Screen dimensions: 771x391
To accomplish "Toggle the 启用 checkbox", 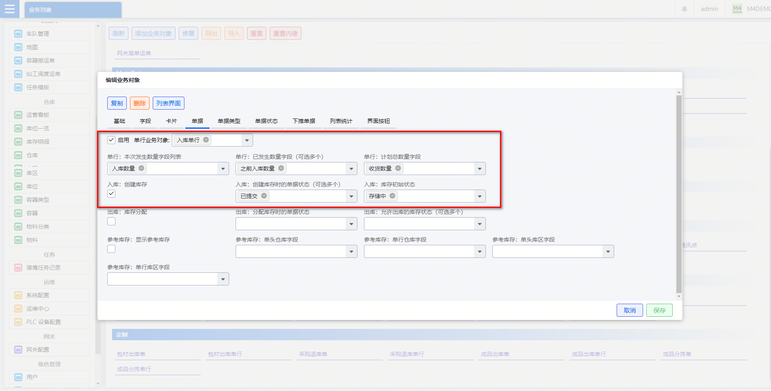I will pos(111,140).
